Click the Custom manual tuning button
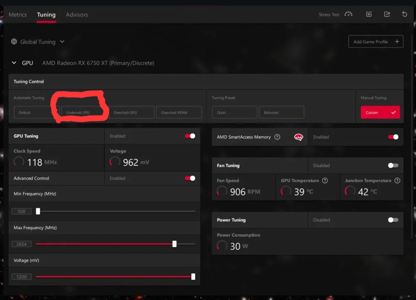 point(380,112)
